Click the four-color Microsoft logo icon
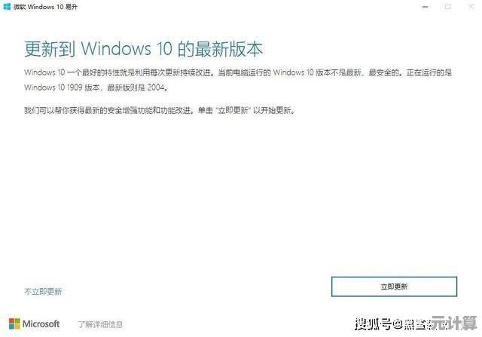Viewport: 482px width, 337px height. [14, 323]
